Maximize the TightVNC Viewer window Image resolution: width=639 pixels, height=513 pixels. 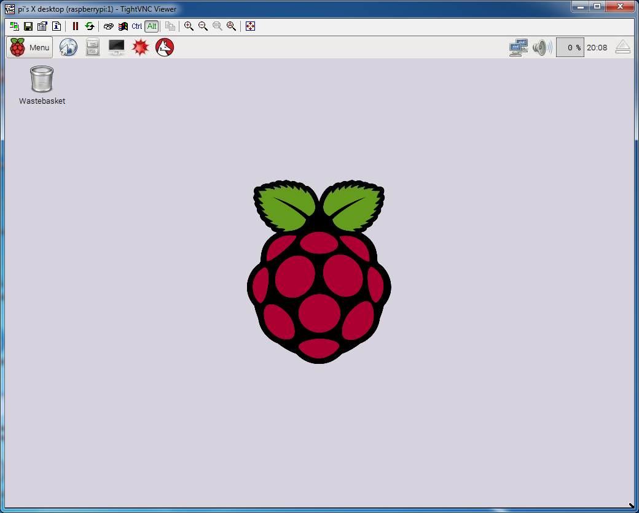click(x=597, y=7)
